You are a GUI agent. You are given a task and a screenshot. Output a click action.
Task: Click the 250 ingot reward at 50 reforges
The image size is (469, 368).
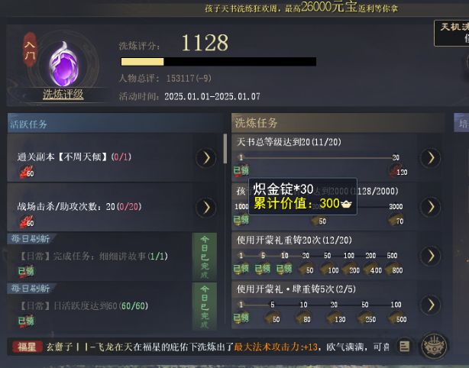[367, 318]
